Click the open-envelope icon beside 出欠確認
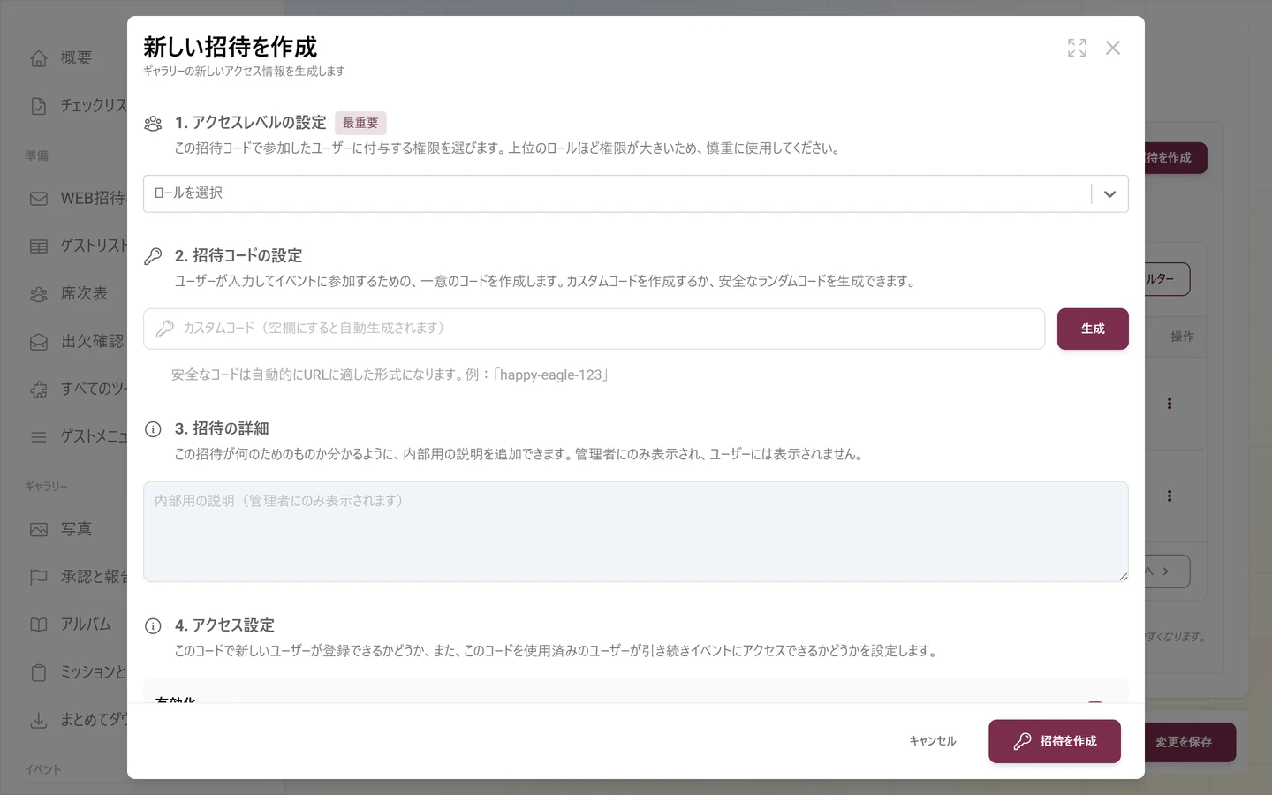1272x795 pixels. click(39, 342)
